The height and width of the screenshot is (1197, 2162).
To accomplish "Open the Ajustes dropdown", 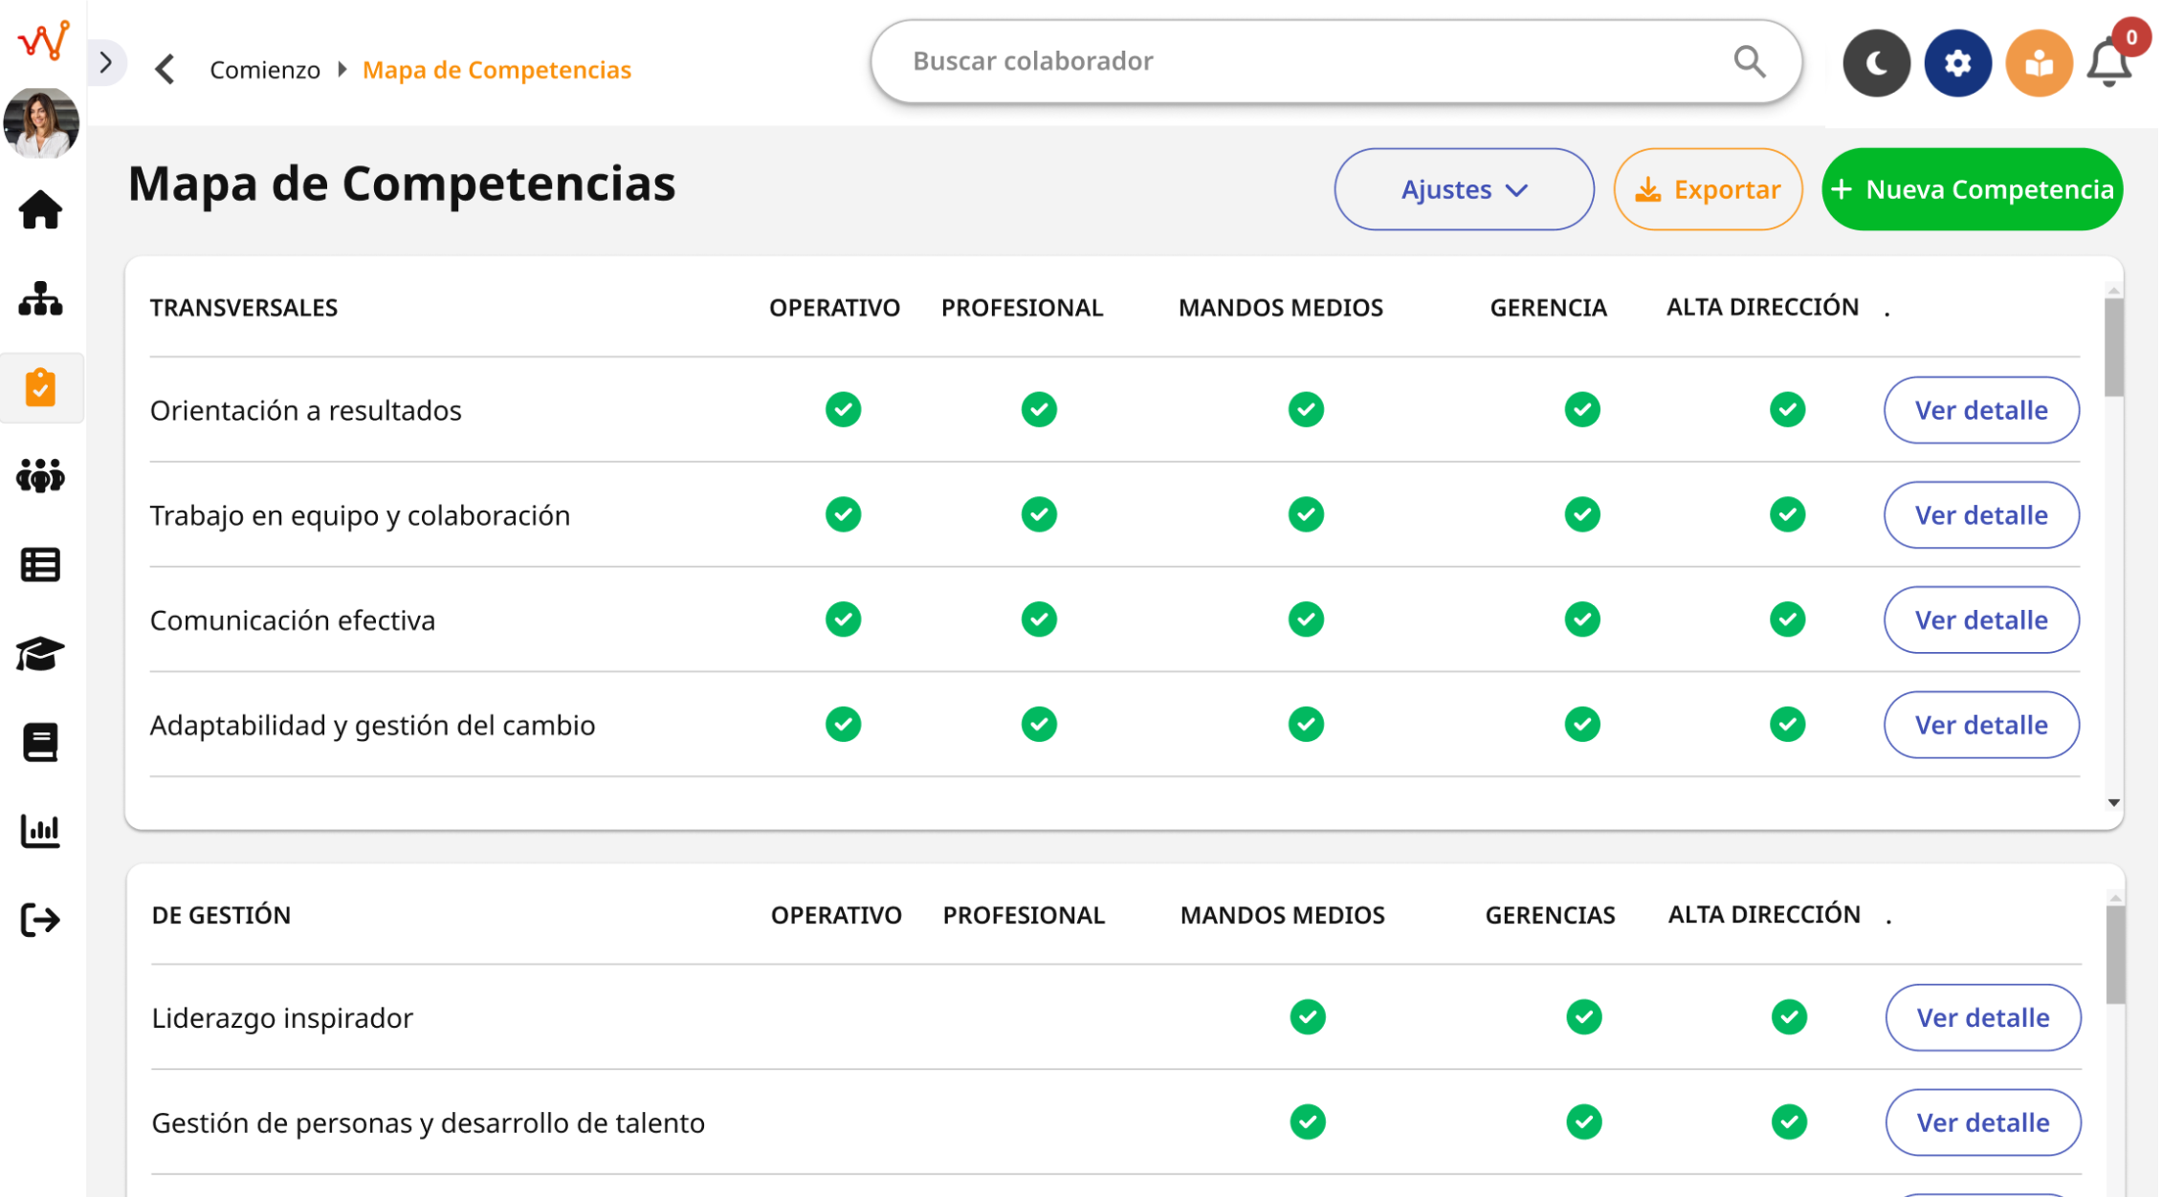I will 1464,189.
